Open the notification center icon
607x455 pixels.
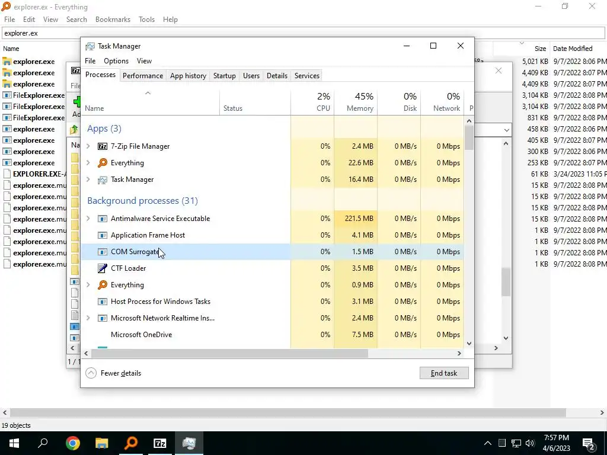[x=589, y=443]
